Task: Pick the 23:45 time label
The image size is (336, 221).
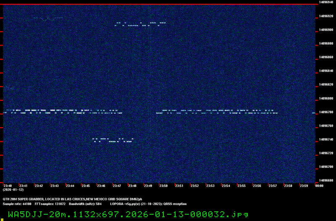Action: pos(86,186)
